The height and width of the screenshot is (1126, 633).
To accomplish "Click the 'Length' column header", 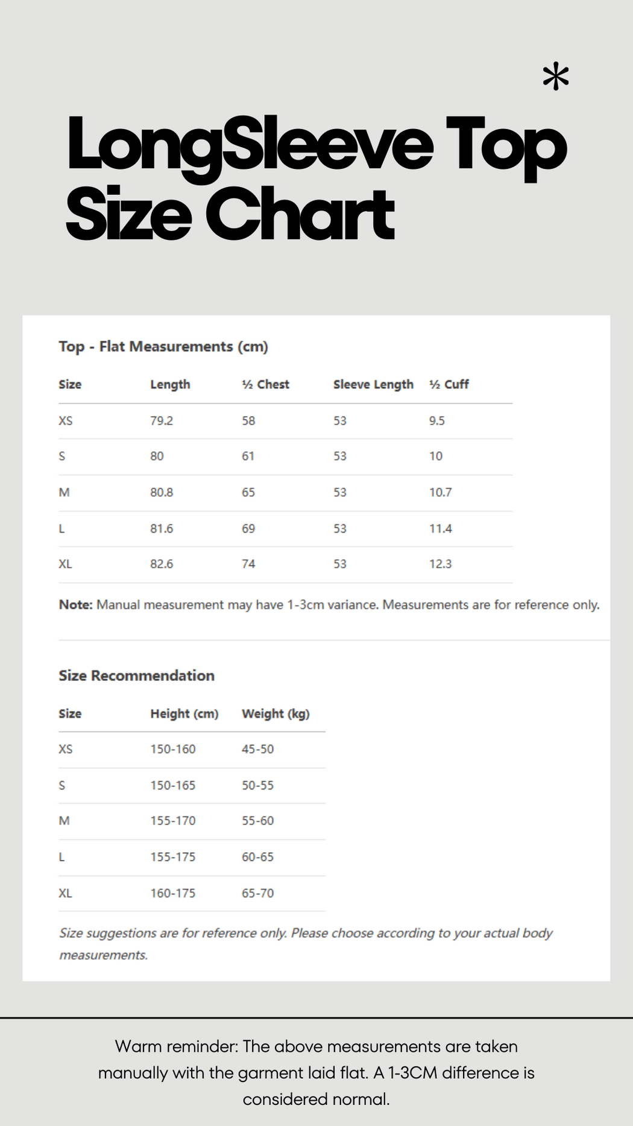I will (x=170, y=385).
